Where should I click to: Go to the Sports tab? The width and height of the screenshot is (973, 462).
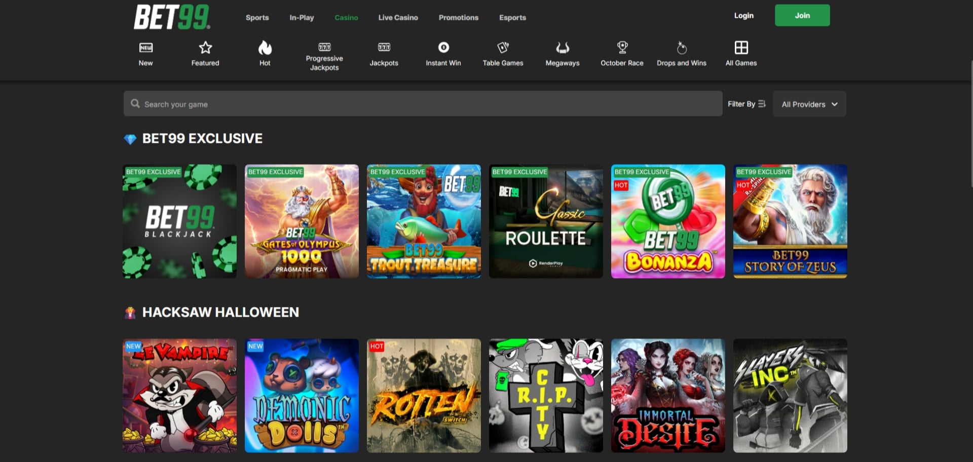click(257, 18)
